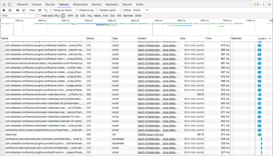Click the Filter text input field
This screenshot has width=273, height=156.
pos(18,16)
